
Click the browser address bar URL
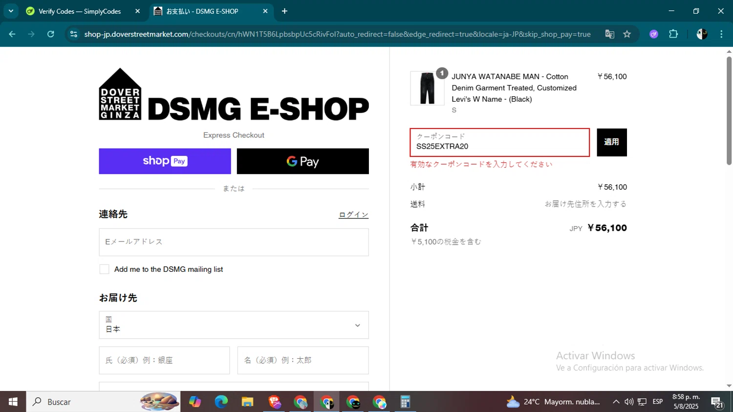(337, 34)
